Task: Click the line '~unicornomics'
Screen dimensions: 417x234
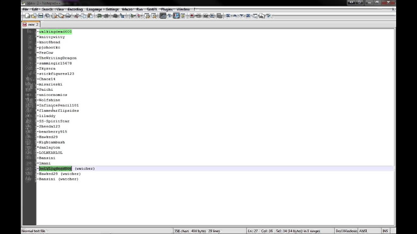Action: (52, 95)
